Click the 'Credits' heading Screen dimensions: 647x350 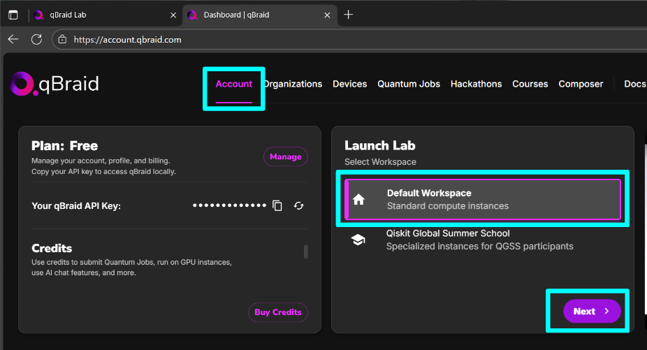(52, 248)
